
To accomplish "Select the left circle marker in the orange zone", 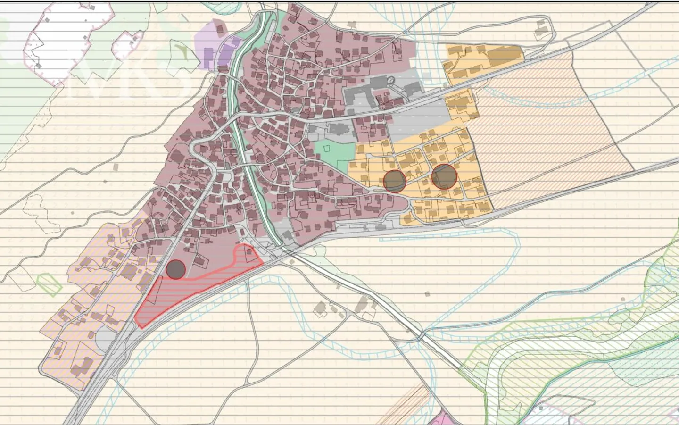I will [395, 181].
